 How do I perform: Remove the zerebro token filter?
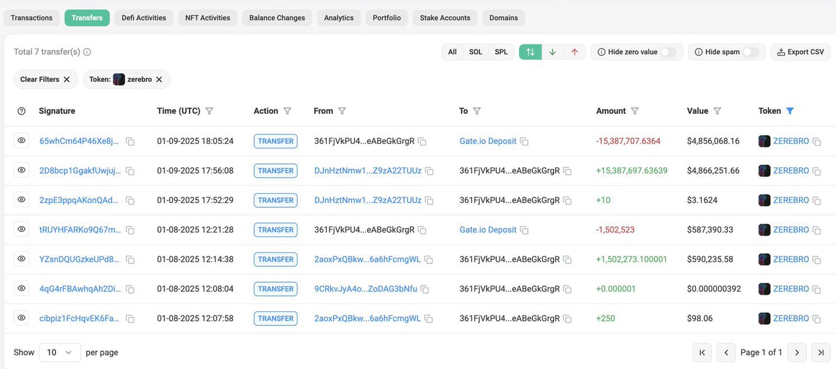click(159, 79)
